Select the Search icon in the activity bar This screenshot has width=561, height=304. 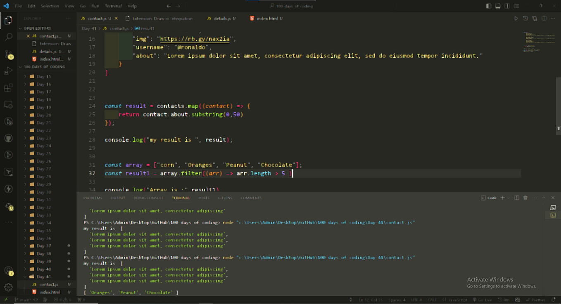(x=8, y=36)
